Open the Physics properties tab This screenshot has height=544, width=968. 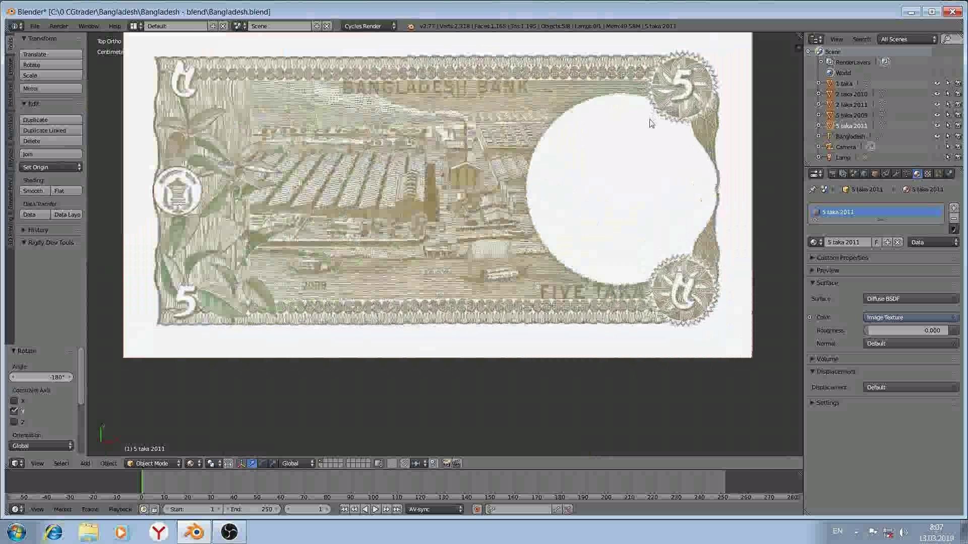[x=949, y=174]
